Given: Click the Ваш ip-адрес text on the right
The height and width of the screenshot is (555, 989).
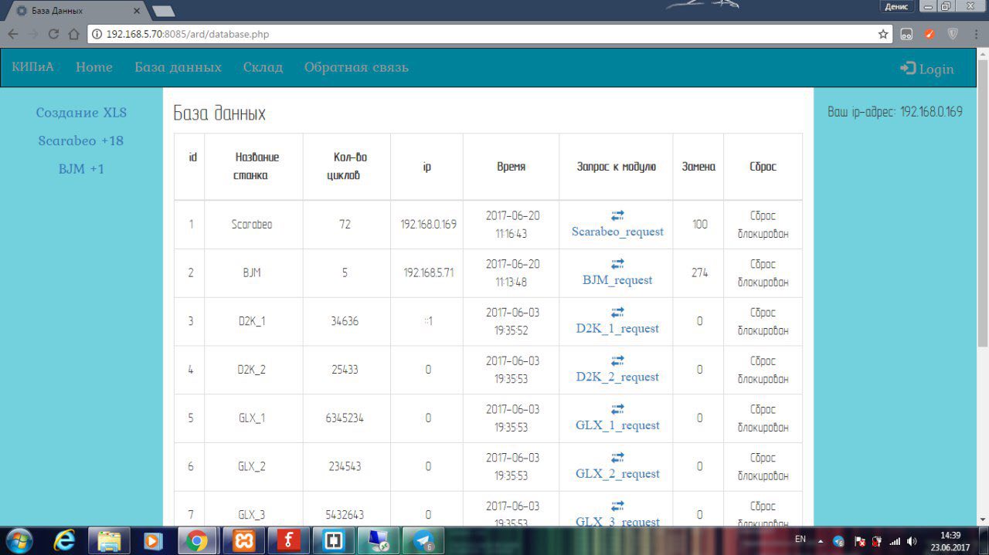Looking at the screenshot, I should click(895, 112).
